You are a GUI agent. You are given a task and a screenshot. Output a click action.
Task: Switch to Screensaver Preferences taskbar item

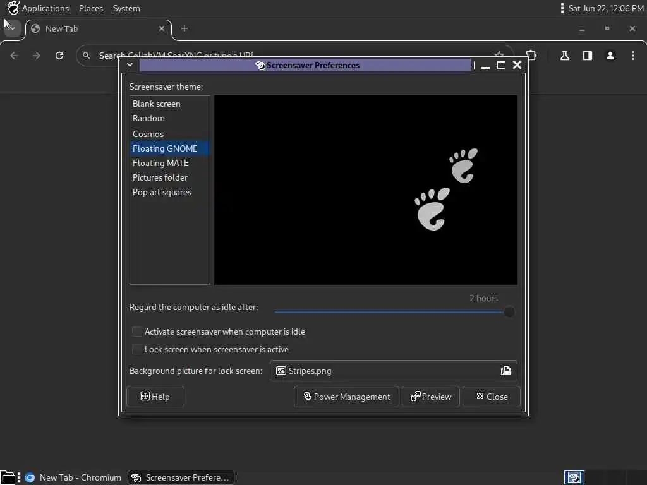(181, 477)
